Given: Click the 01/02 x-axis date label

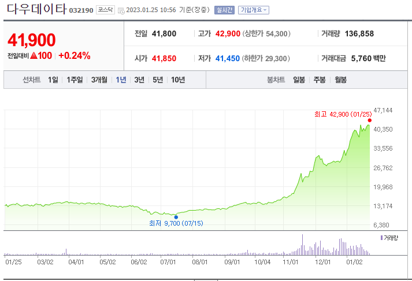Looking at the screenshot, I should (354, 262).
